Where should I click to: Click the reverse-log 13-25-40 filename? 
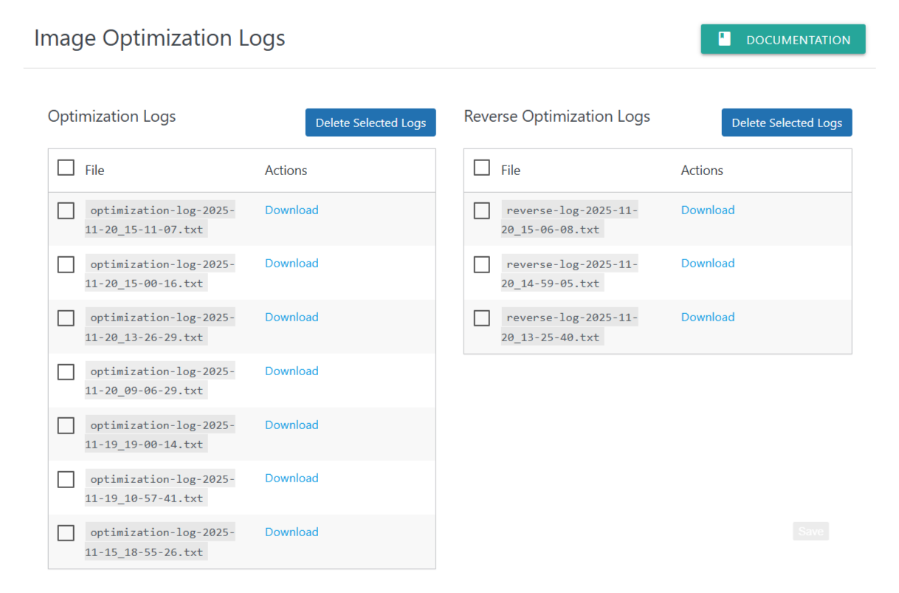568,327
